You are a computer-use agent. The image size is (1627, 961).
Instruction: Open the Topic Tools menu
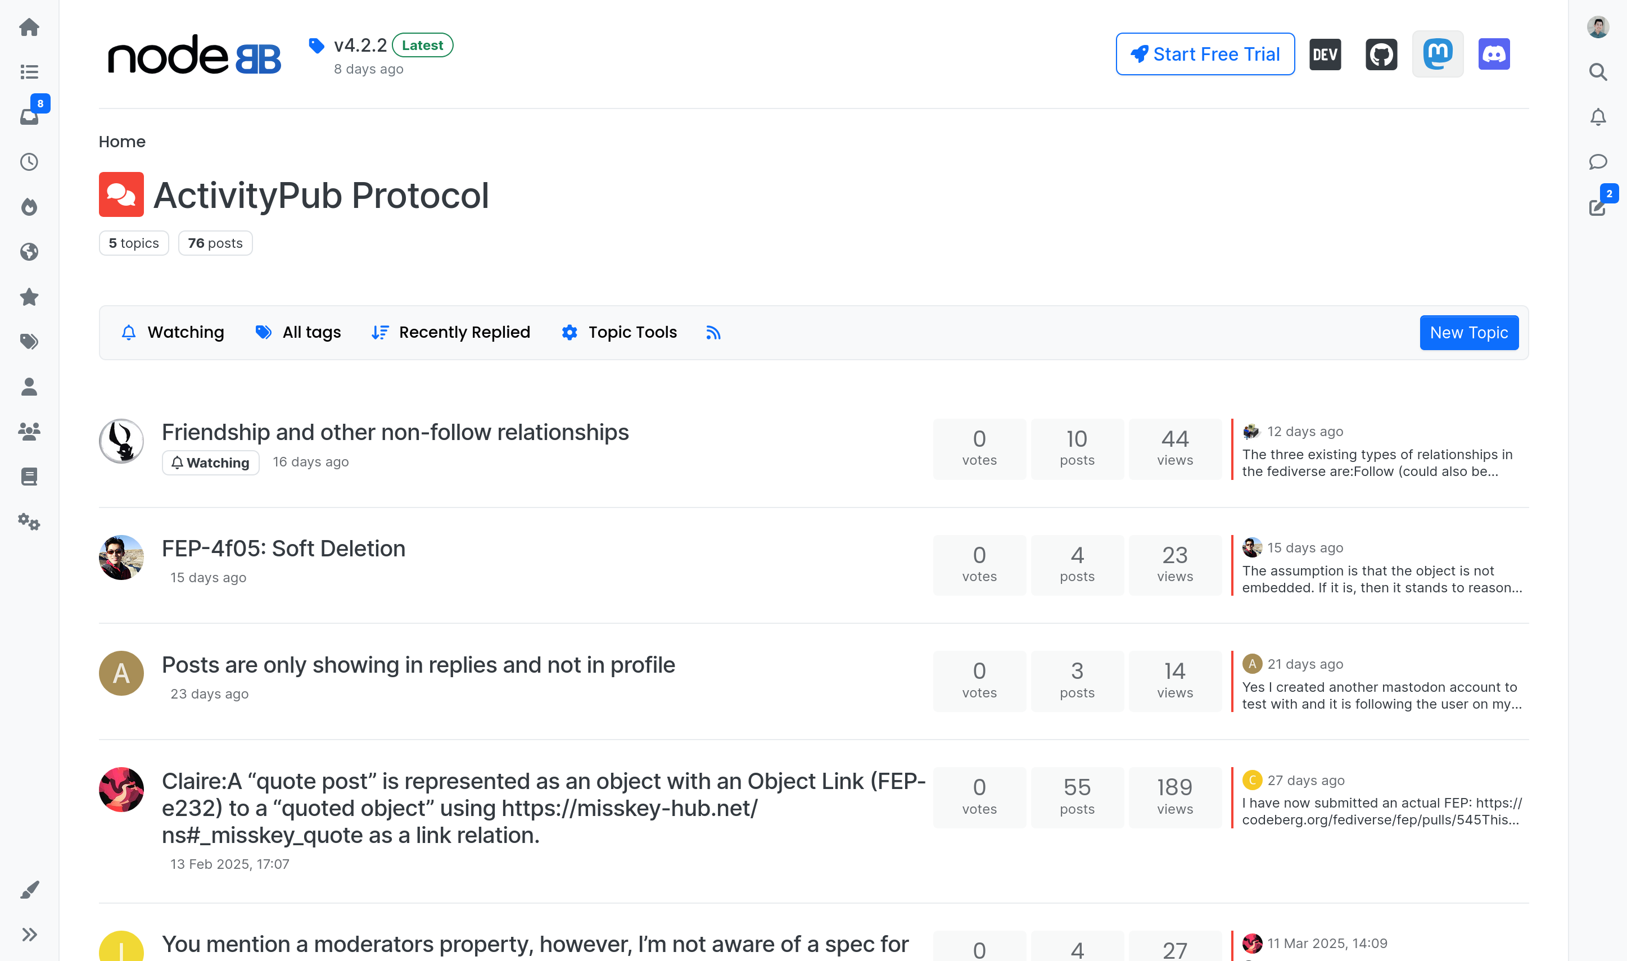pyautogui.click(x=619, y=333)
